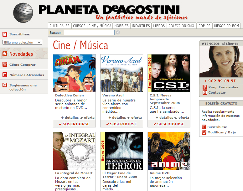
Task: Click the Planeta DeAgostini globe logo
Action: coord(23,13)
